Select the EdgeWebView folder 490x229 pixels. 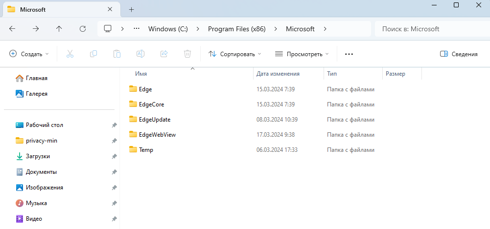coord(153,135)
